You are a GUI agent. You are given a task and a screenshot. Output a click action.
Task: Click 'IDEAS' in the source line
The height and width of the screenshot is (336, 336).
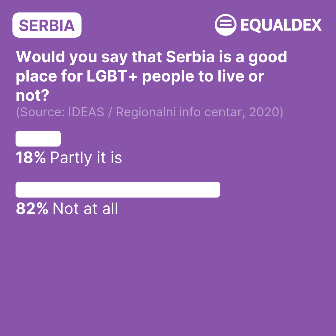click(86, 112)
